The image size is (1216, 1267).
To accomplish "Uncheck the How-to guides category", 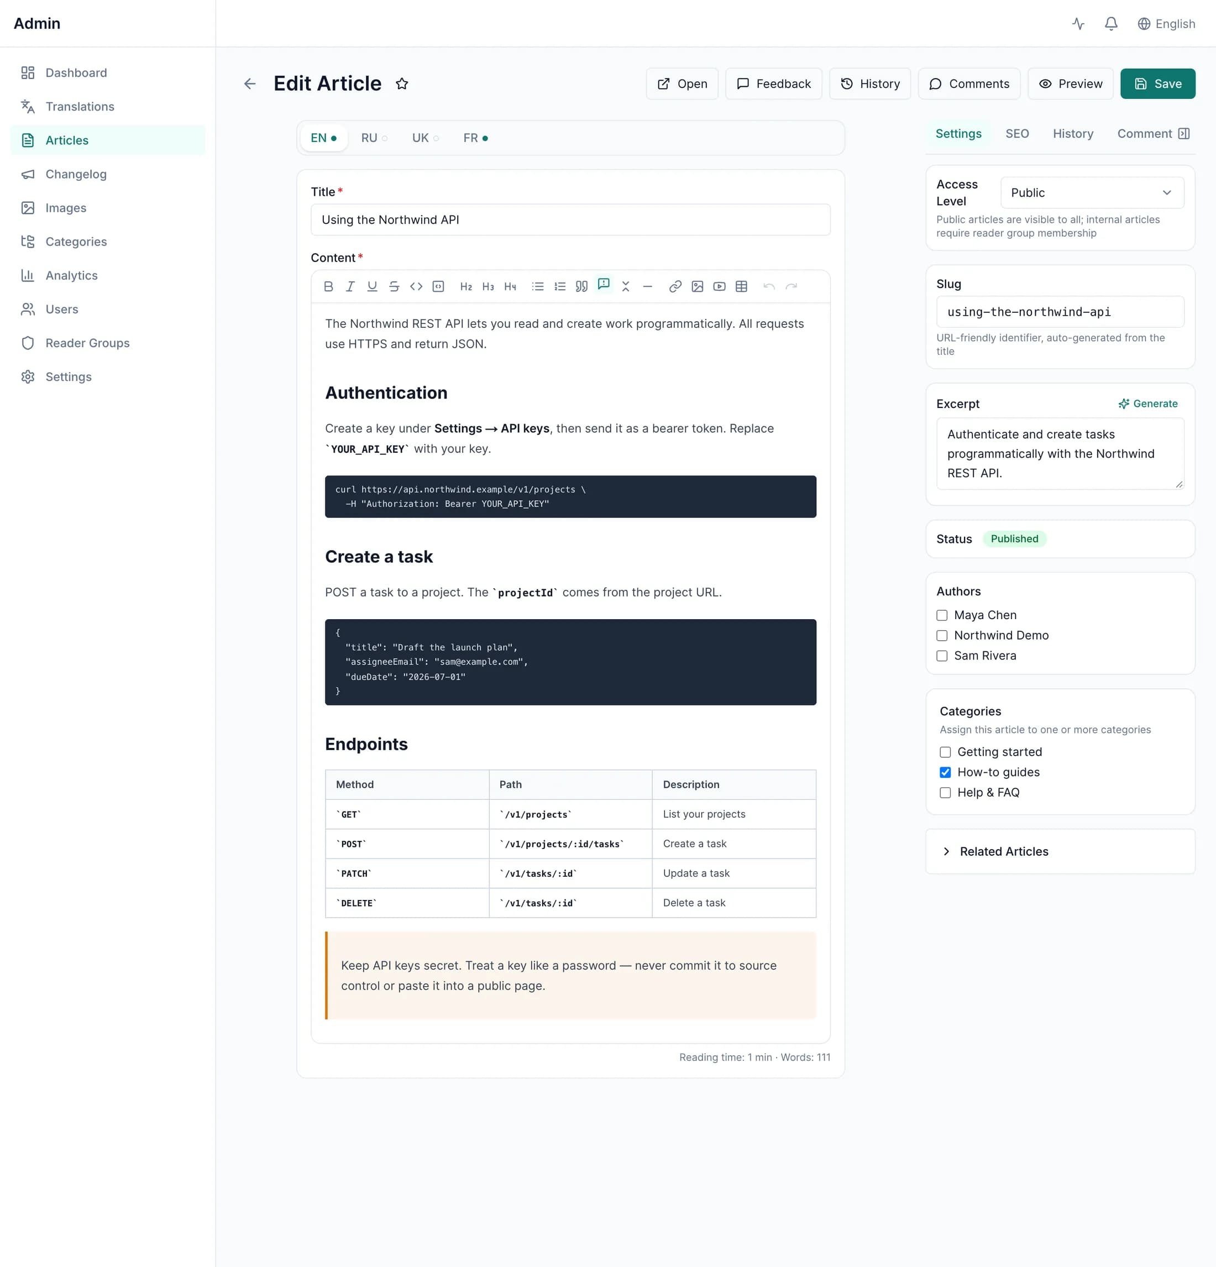I will pyautogui.click(x=945, y=772).
